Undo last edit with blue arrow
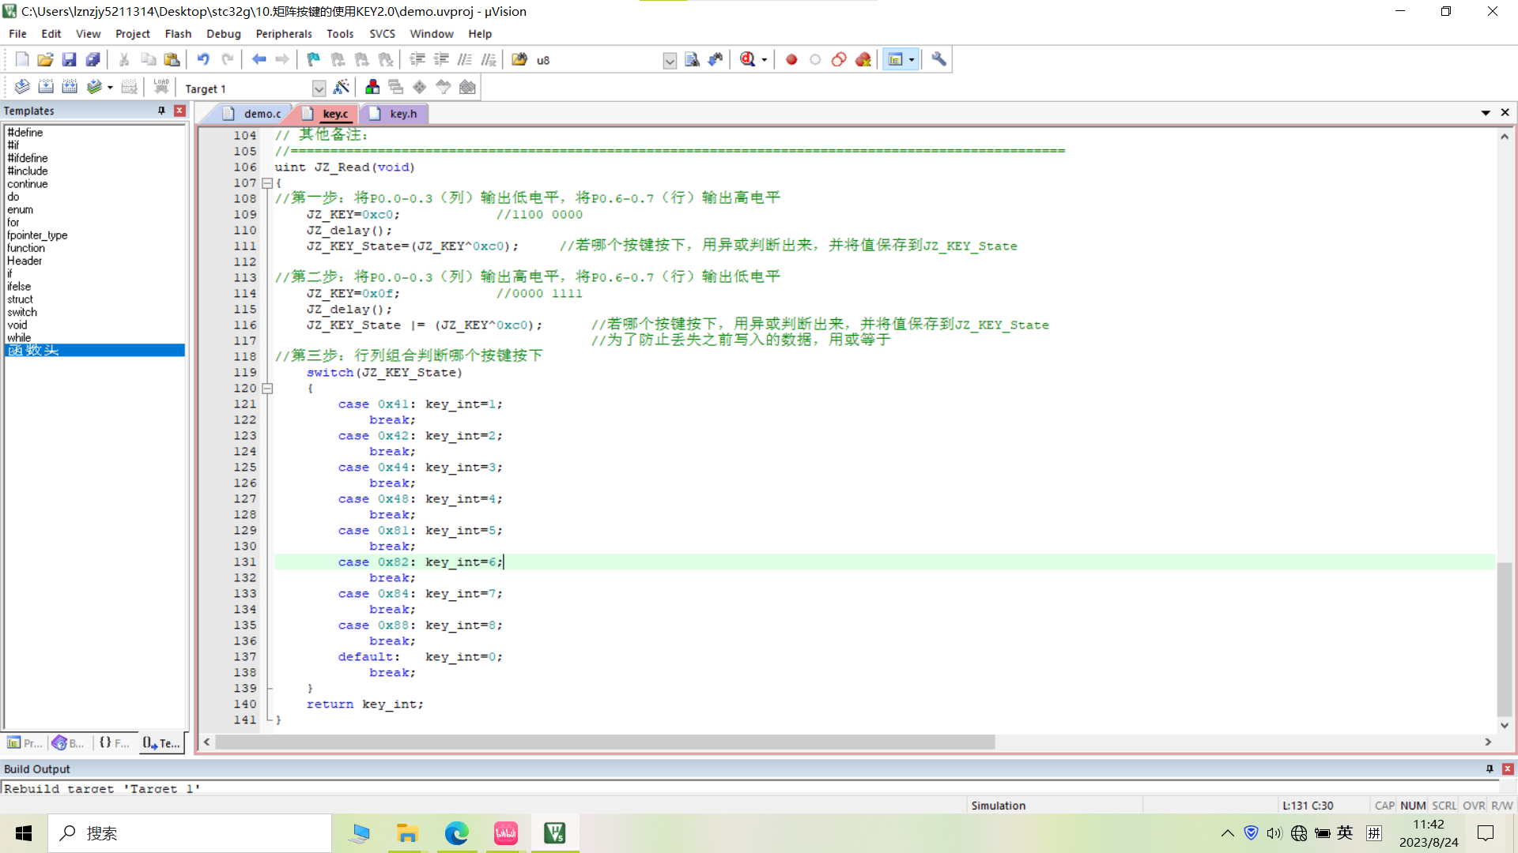 (x=203, y=59)
